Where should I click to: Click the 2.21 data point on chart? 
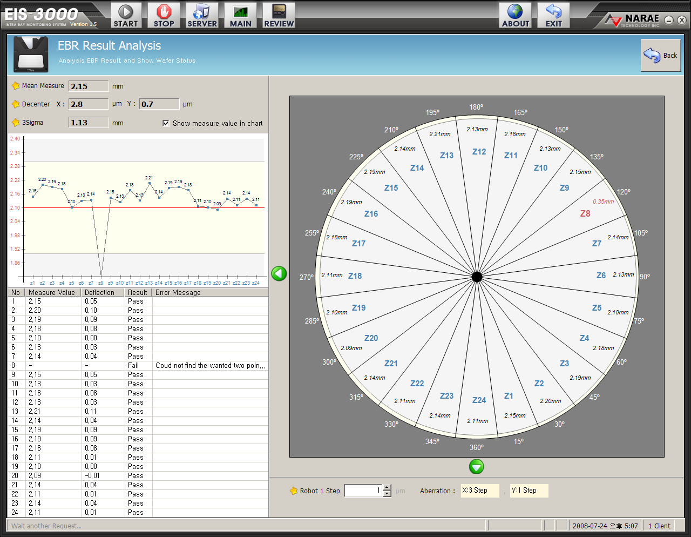[150, 183]
